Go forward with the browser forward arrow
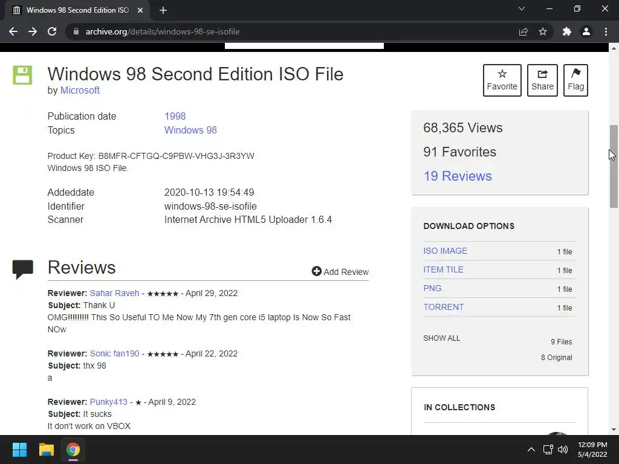 coord(33,31)
